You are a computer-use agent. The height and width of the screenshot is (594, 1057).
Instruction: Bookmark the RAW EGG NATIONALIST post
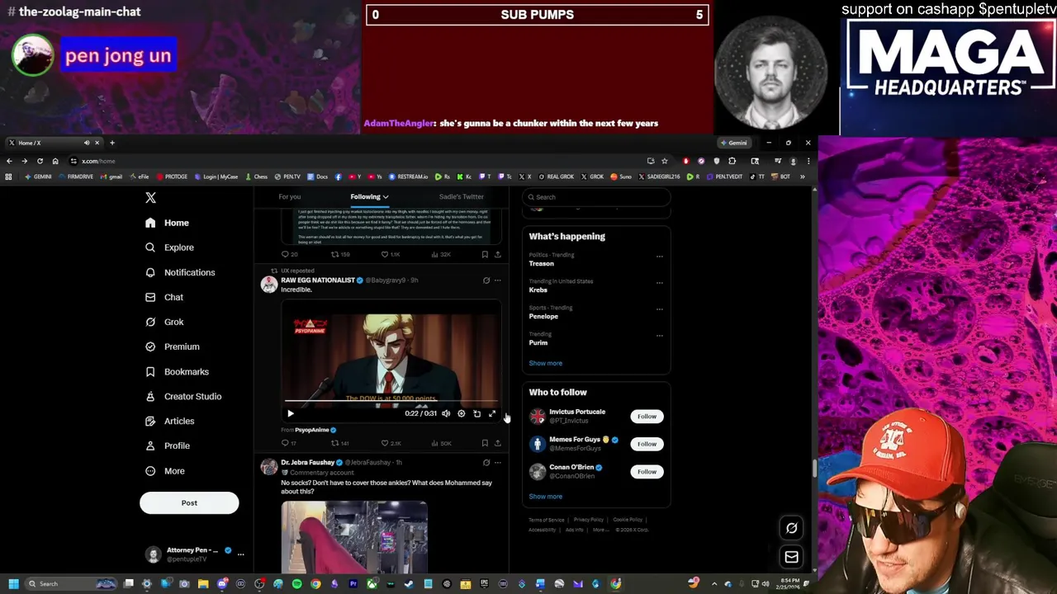tap(485, 444)
